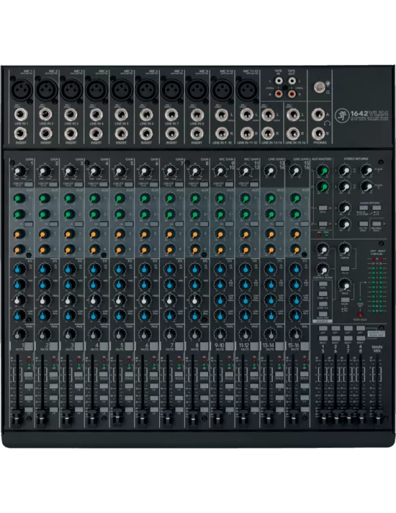
Task: Toggle the channel 1 LOW CUT switch
Action: click(29, 185)
